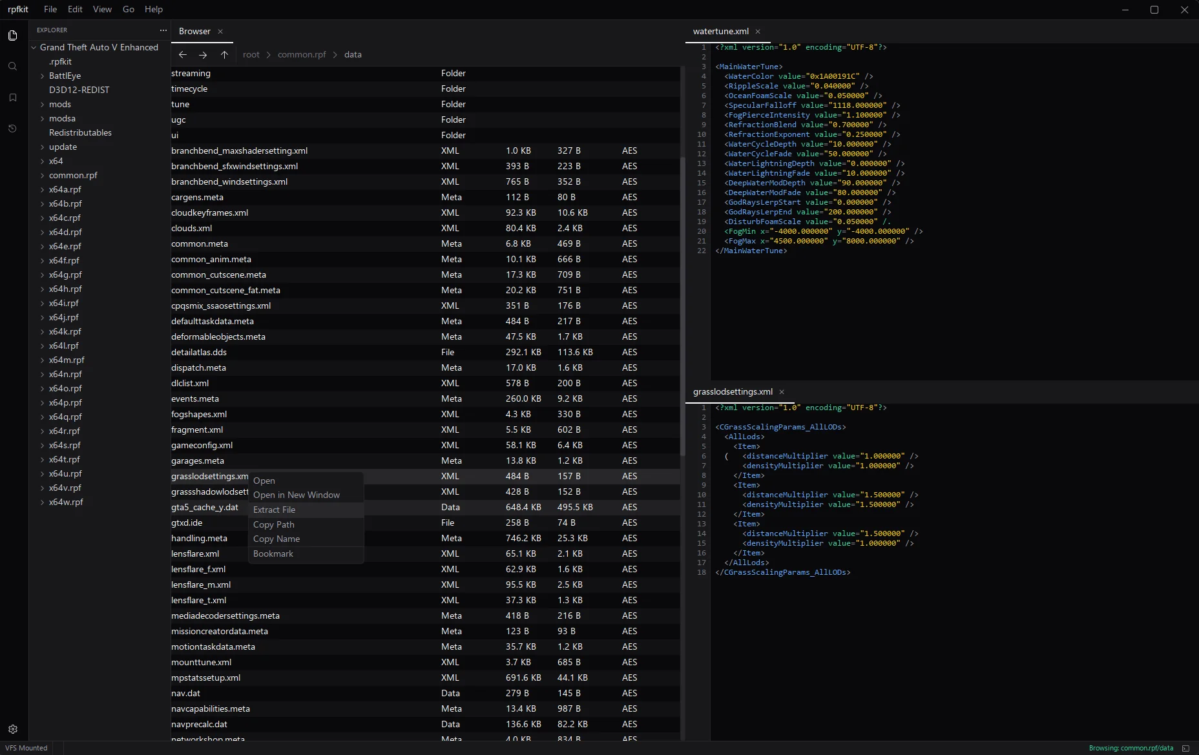
Task: Open the View menu
Action: 102,9
